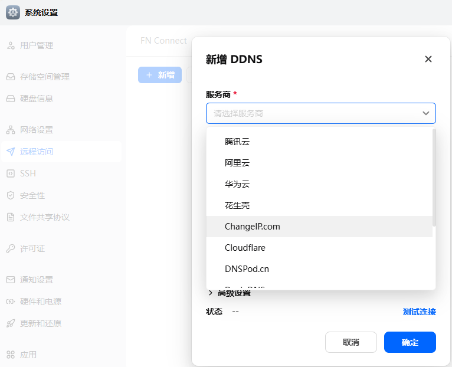452x367 pixels.
Task: Click the Hardware and Power icon
Action: click(11, 302)
